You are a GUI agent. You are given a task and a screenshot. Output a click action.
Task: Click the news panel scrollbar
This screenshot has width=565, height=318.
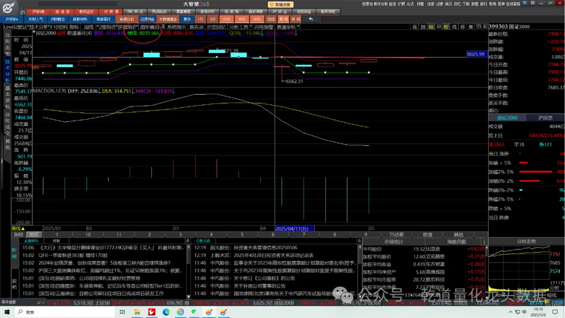click(x=188, y=271)
